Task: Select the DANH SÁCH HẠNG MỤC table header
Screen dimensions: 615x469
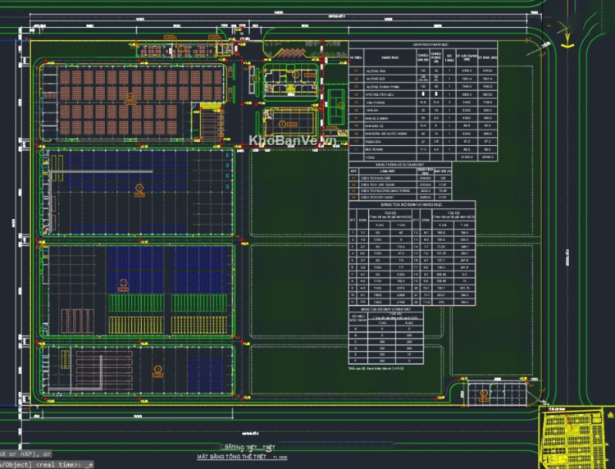Action: pyautogui.click(x=423, y=45)
